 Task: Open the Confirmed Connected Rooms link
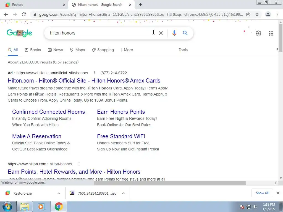pyautogui.click(x=48, y=112)
